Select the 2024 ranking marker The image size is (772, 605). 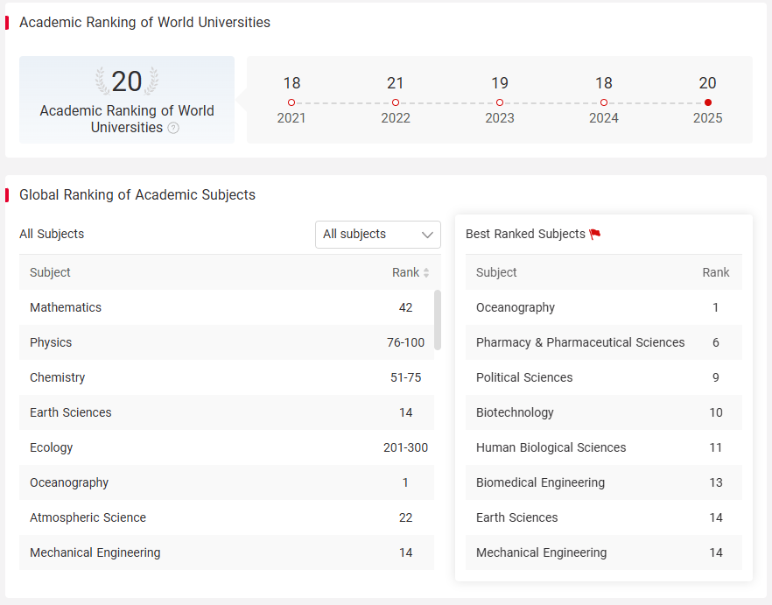[x=604, y=102]
